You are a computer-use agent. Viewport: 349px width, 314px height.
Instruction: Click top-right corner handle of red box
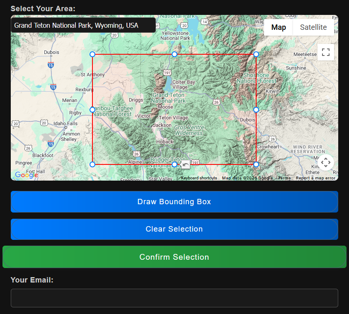(x=256, y=54)
